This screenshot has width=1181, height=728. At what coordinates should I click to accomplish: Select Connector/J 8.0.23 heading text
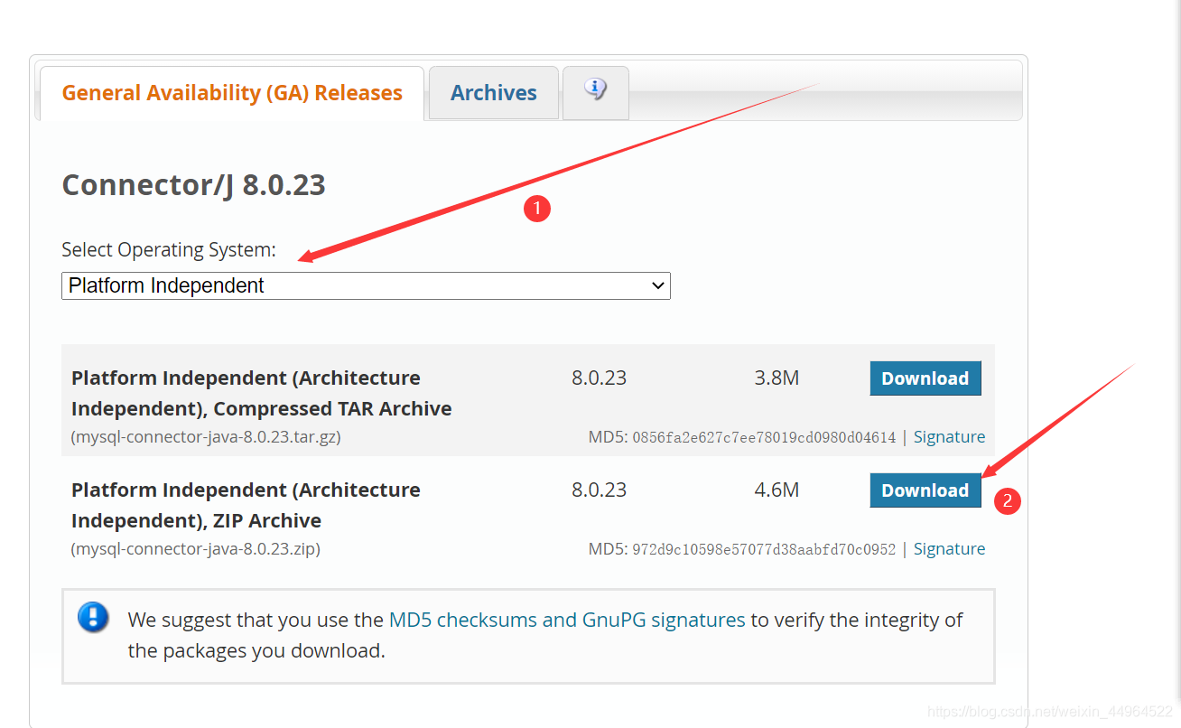(193, 185)
